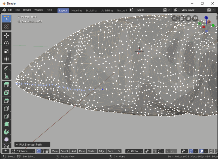Switch to the UV Editing workspace tab
This screenshot has width=218, height=159.
coord(107,10)
